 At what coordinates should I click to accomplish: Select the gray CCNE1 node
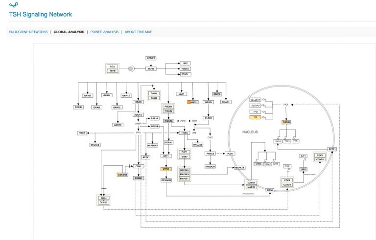click(x=139, y=178)
